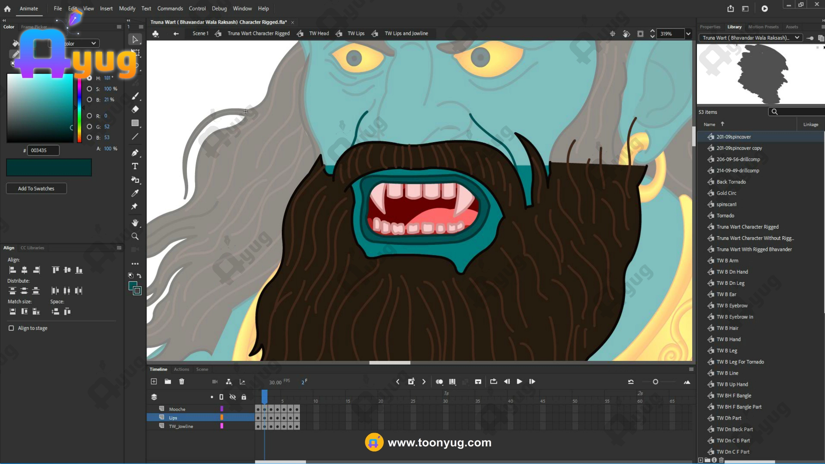The image size is (825, 464).
Task: Open the library document dropdown
Action: click(x=797, y=38)
